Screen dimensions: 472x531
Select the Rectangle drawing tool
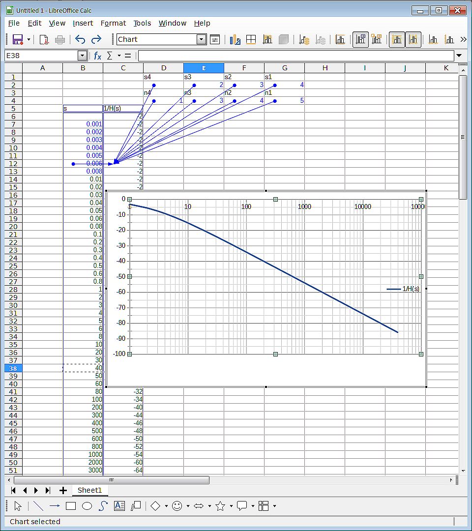(71, 506)
